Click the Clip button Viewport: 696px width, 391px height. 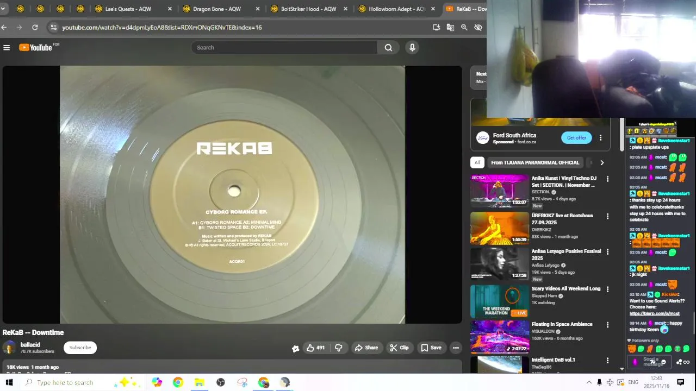click(x=399, y=348)
